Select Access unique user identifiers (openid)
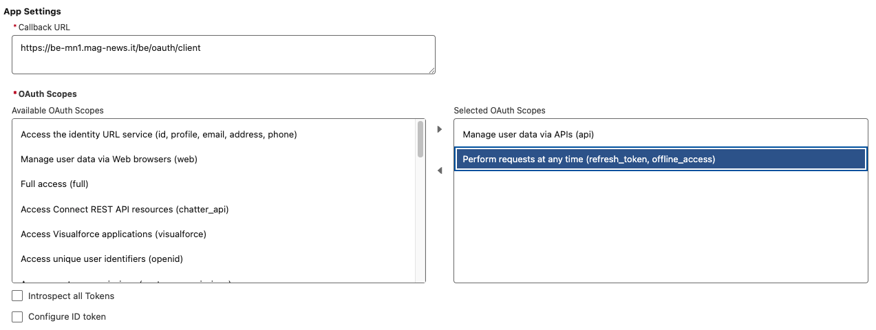The width and height of the screenshot is (876, 330). click(x=102, y=259)
